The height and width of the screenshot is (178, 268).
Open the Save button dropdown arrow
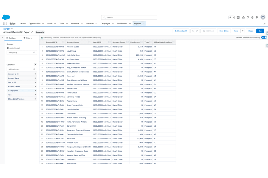coord(242,31)
